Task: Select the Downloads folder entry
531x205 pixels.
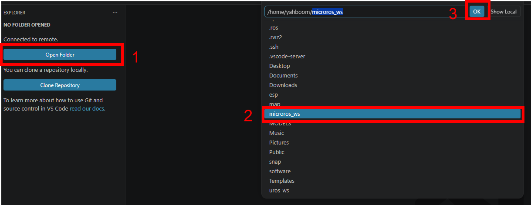Action: [392, 85]
